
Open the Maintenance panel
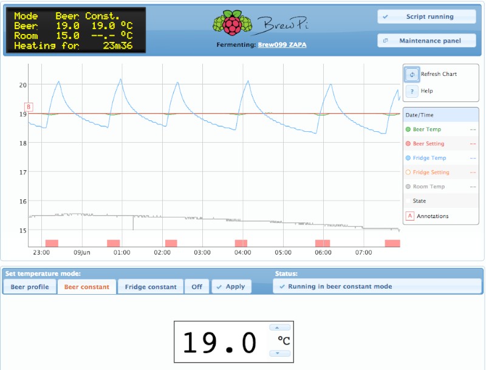coord(426,41)
